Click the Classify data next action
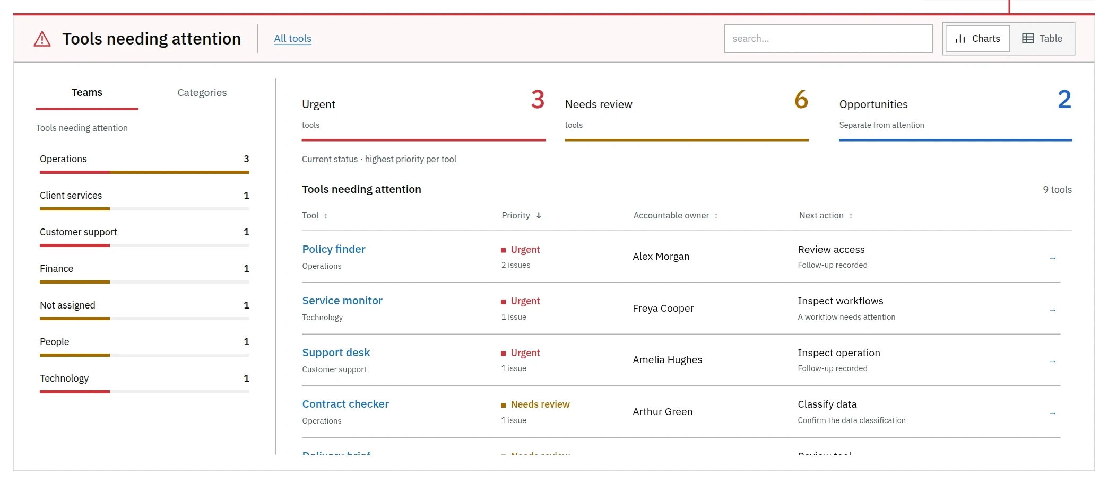The image size is (1108, 484). [827, 404]
